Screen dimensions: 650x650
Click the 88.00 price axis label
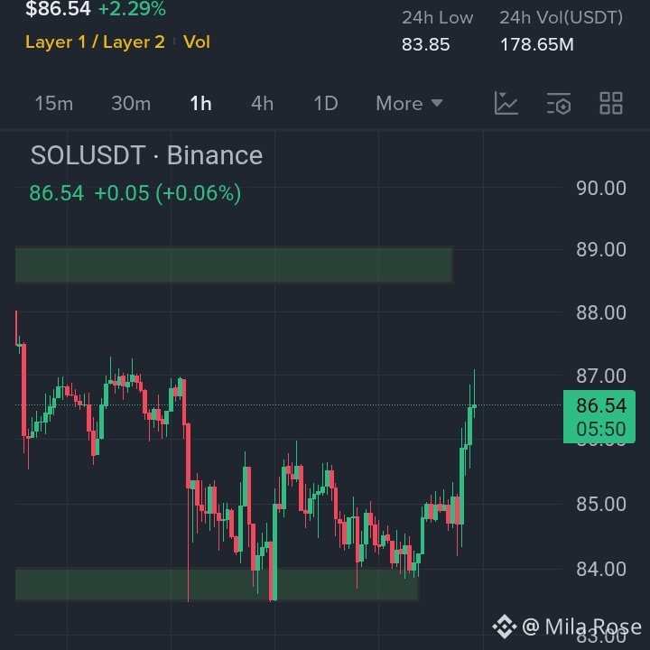[x=601, y=312]
